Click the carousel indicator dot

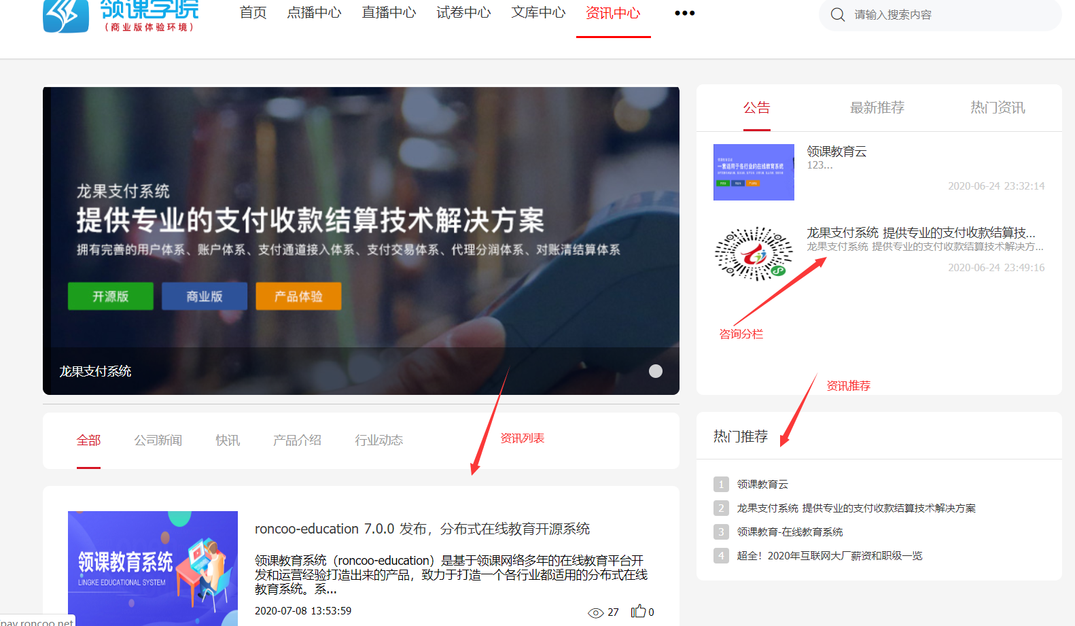[x=655, y=371]
